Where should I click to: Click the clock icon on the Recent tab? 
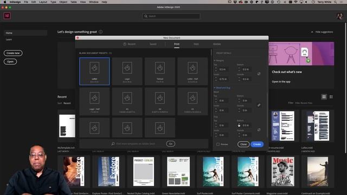point(125,44)
